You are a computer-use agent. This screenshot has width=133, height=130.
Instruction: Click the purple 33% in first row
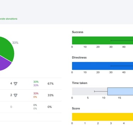pyautogui.click(x=36, y=85)
